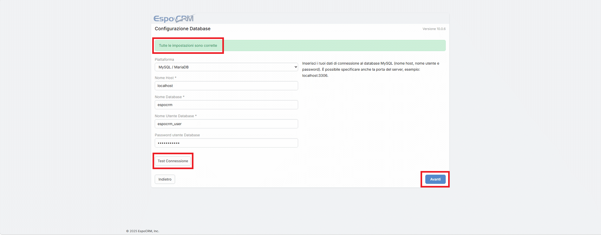Continue with the blue Avanti button

[435, 179]
